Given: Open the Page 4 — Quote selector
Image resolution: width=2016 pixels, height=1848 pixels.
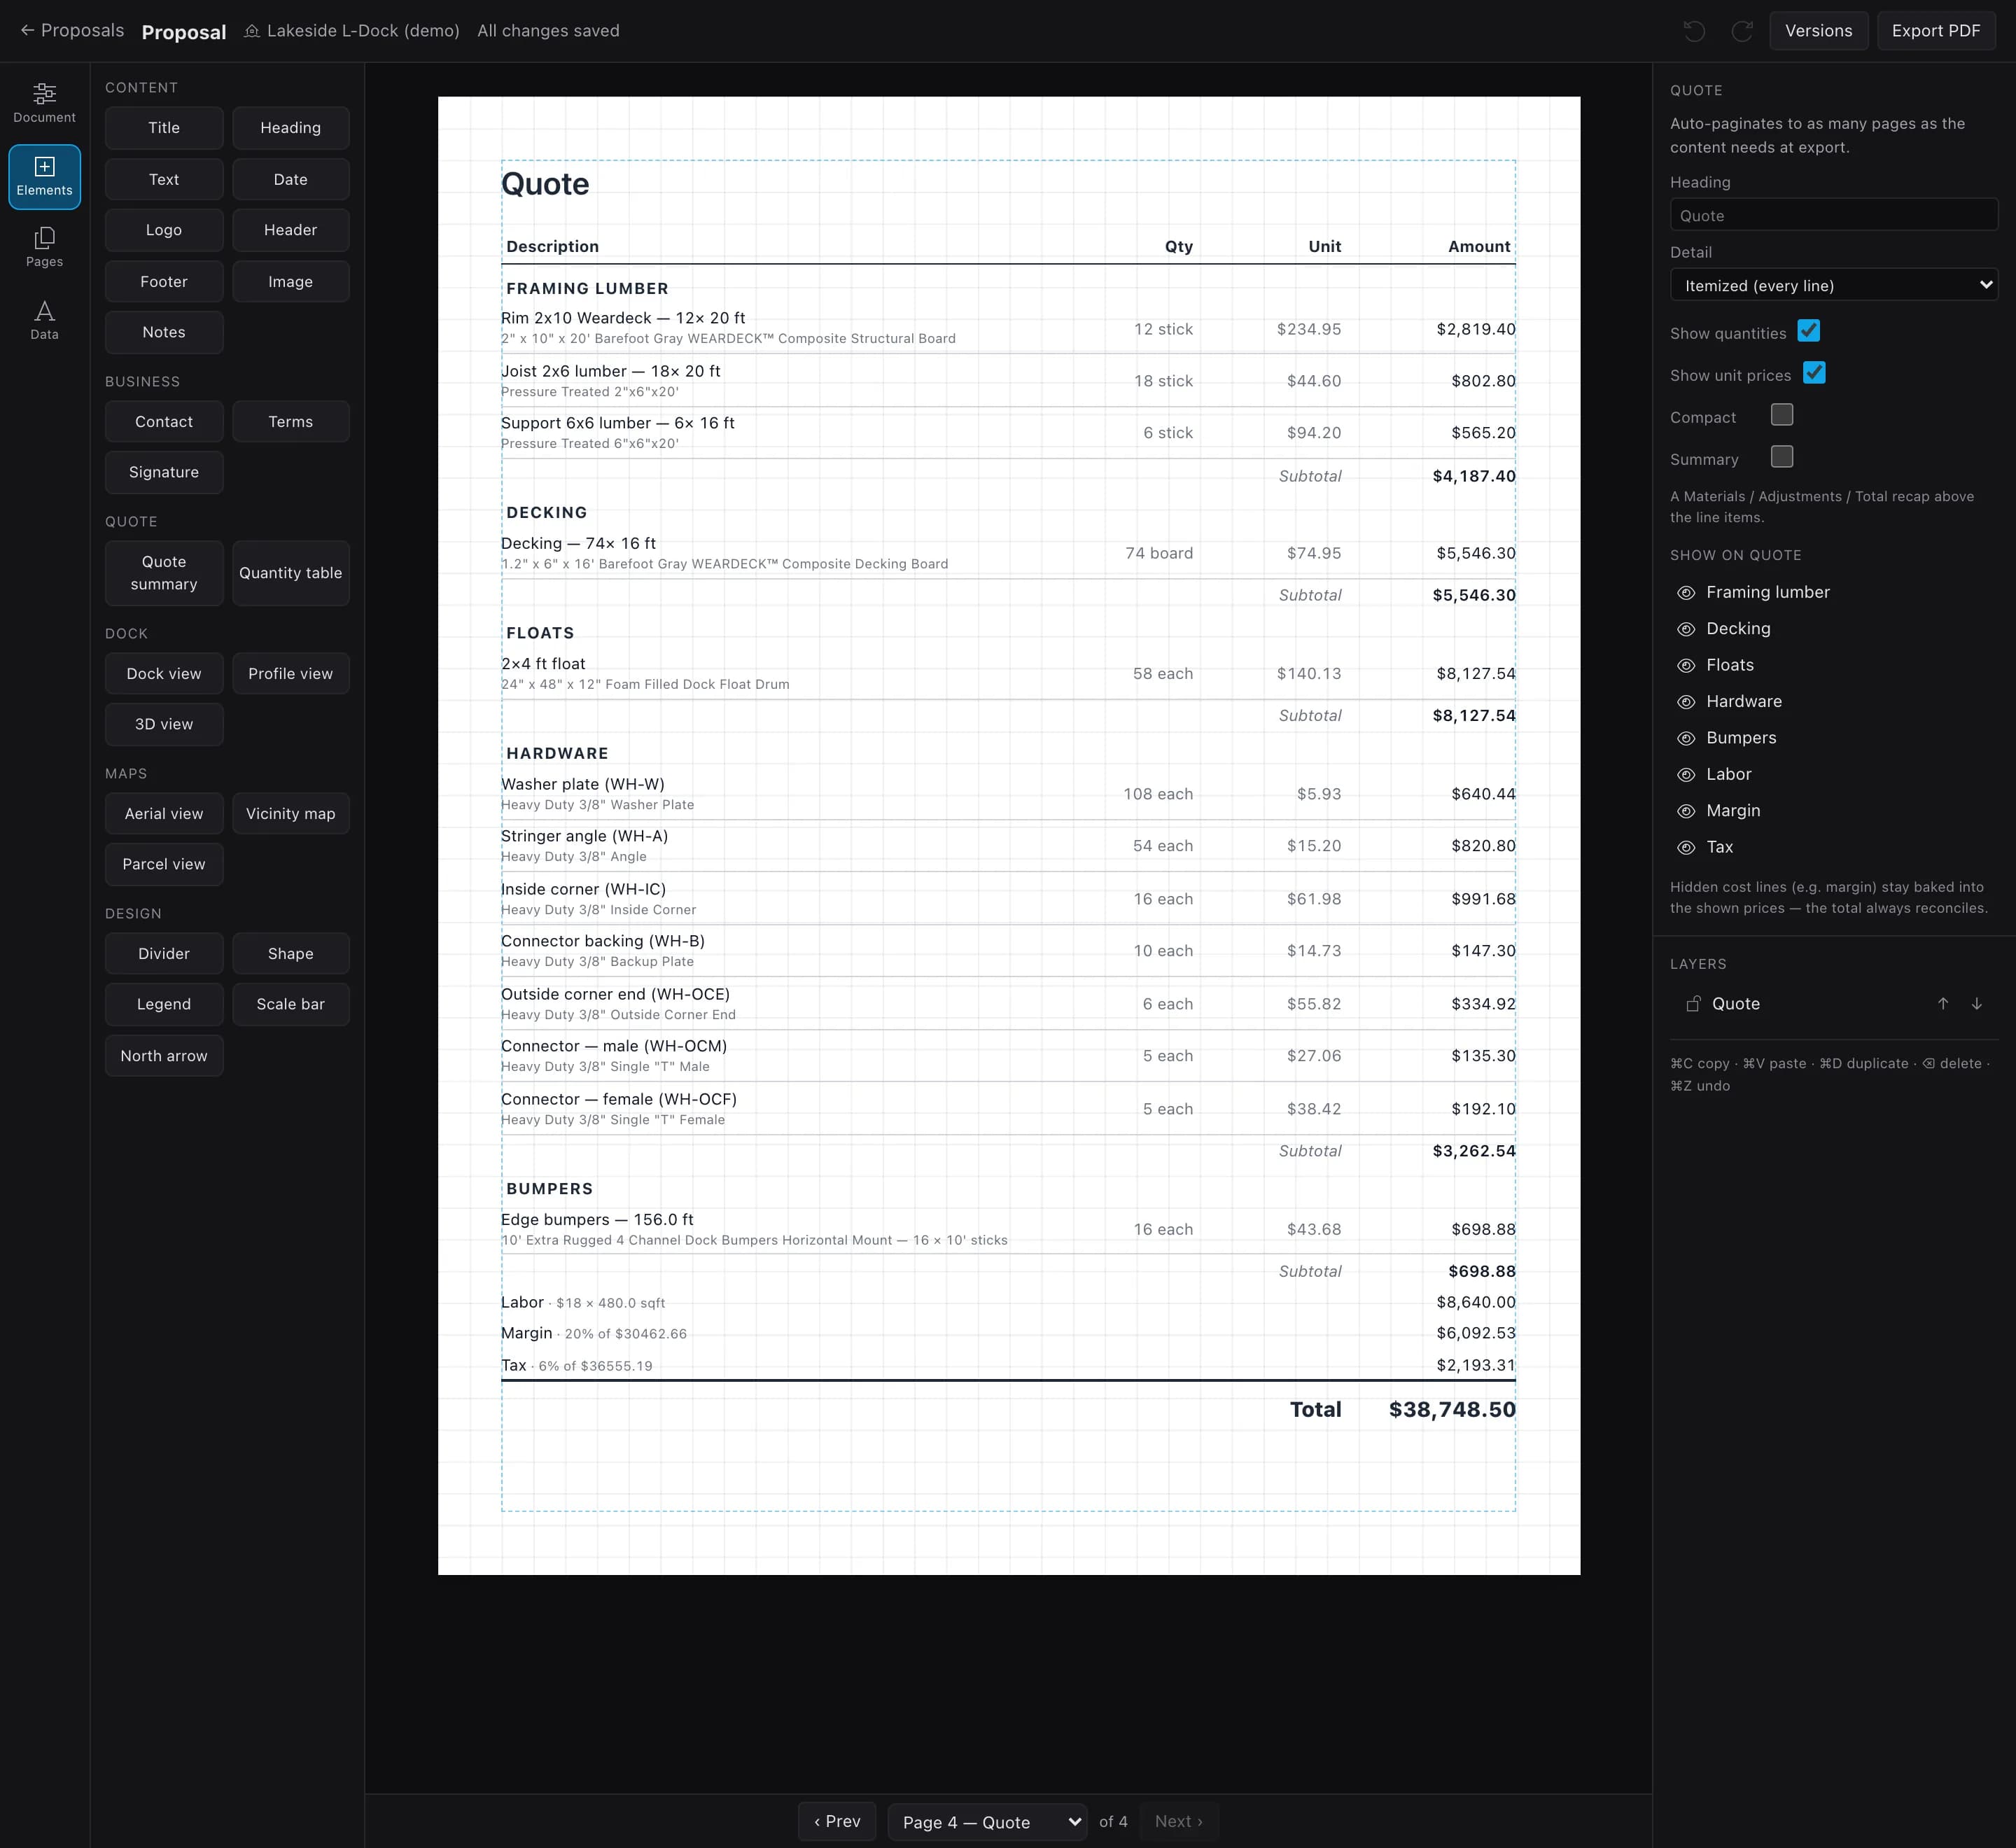Looking at the screenshot, I should coord(987,1822).
